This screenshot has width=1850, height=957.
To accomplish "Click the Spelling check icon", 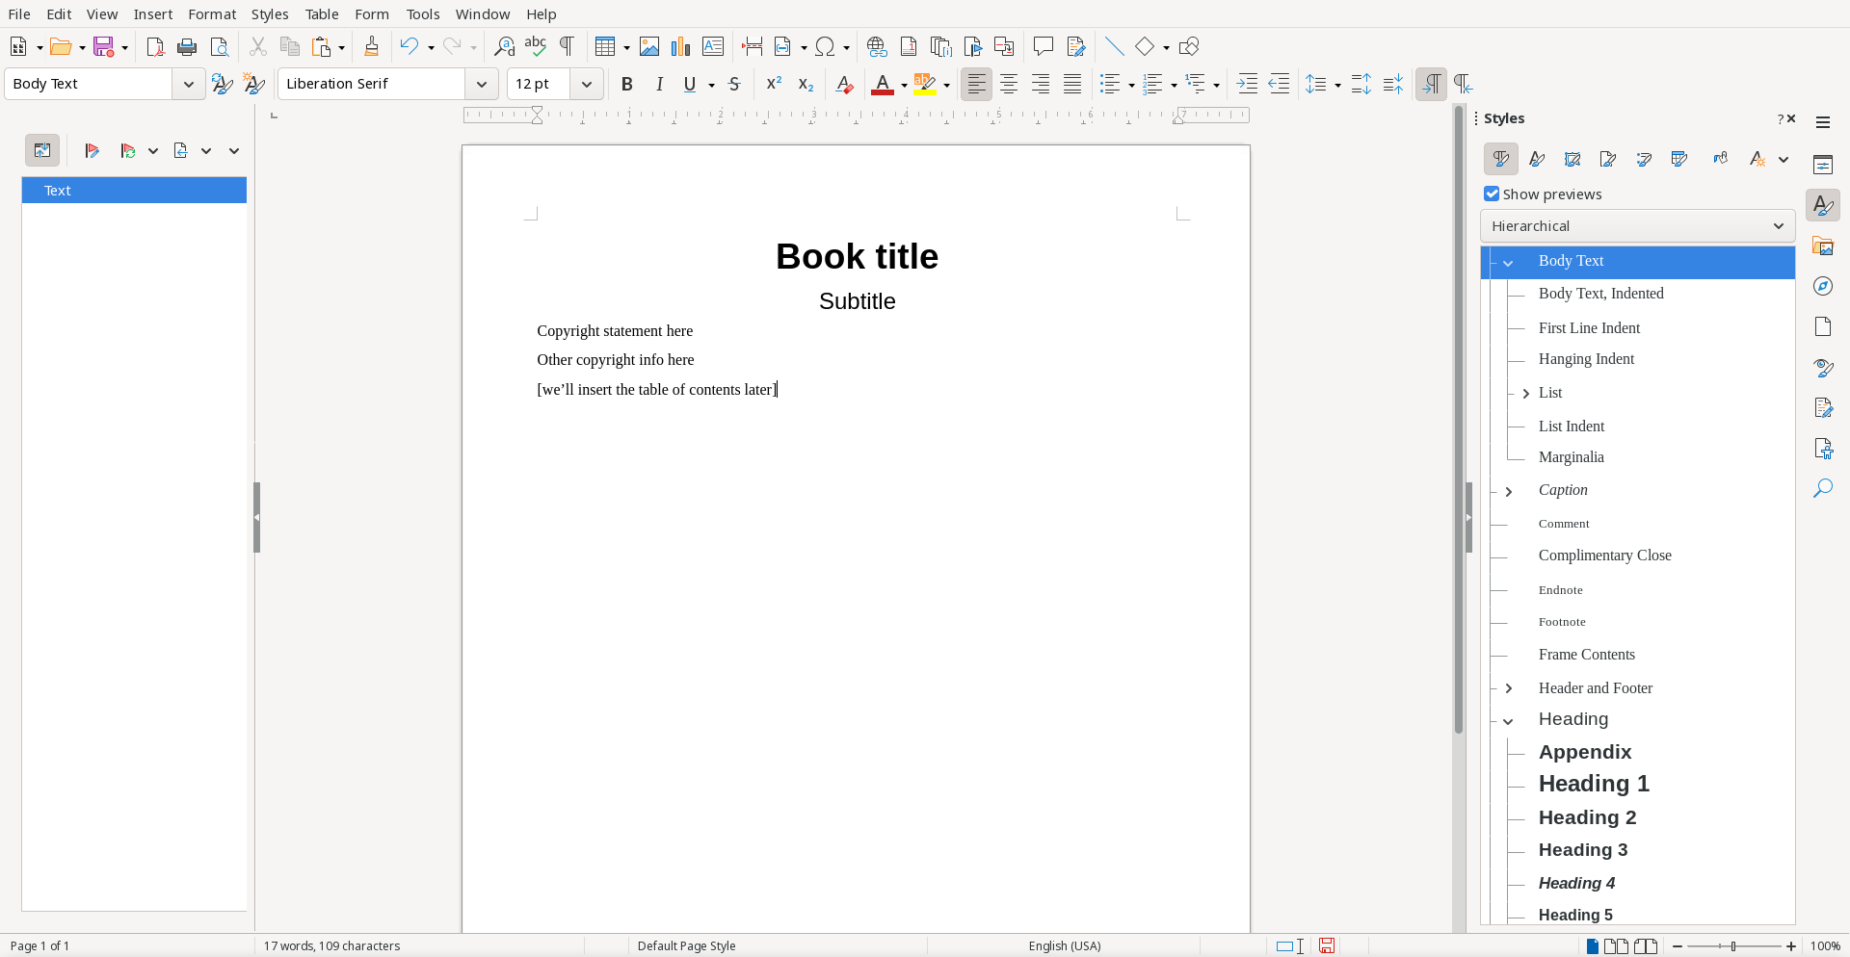I will (536, 46).
